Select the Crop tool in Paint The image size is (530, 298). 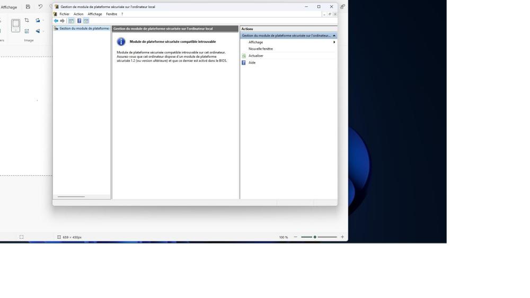(x=26, y=20)
